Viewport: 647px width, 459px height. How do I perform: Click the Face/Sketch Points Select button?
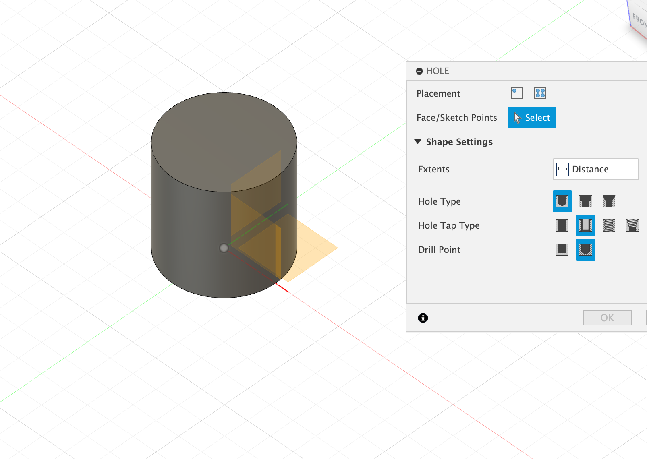531,118
